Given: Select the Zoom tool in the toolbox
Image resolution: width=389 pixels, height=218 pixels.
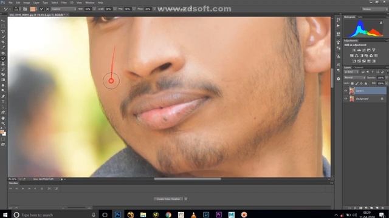Looking at the screenshot, I should (x=3, y=123).
